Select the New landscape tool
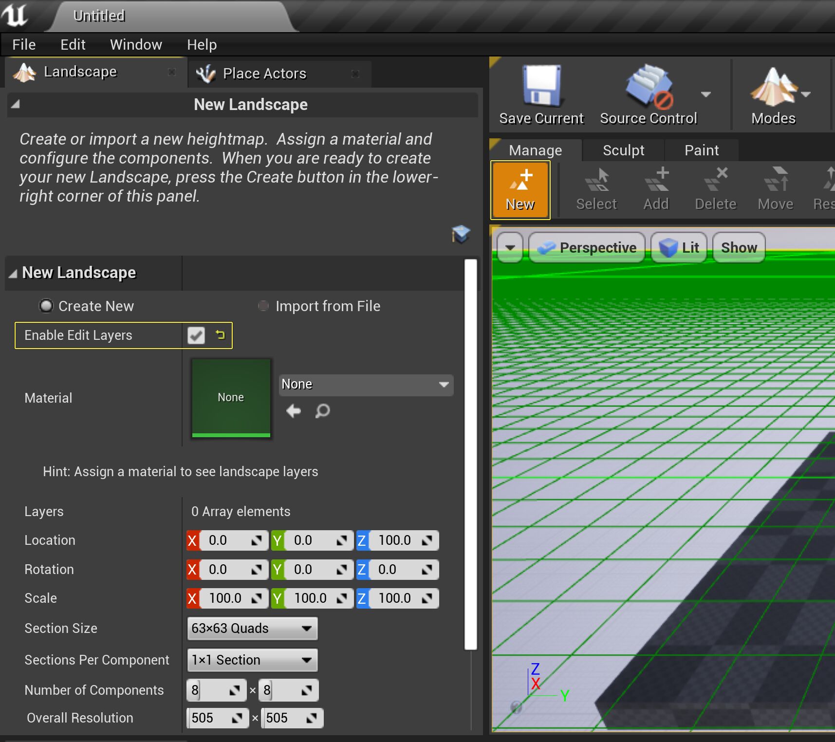This screenshot has width=835, height=742. pos(520,190)
